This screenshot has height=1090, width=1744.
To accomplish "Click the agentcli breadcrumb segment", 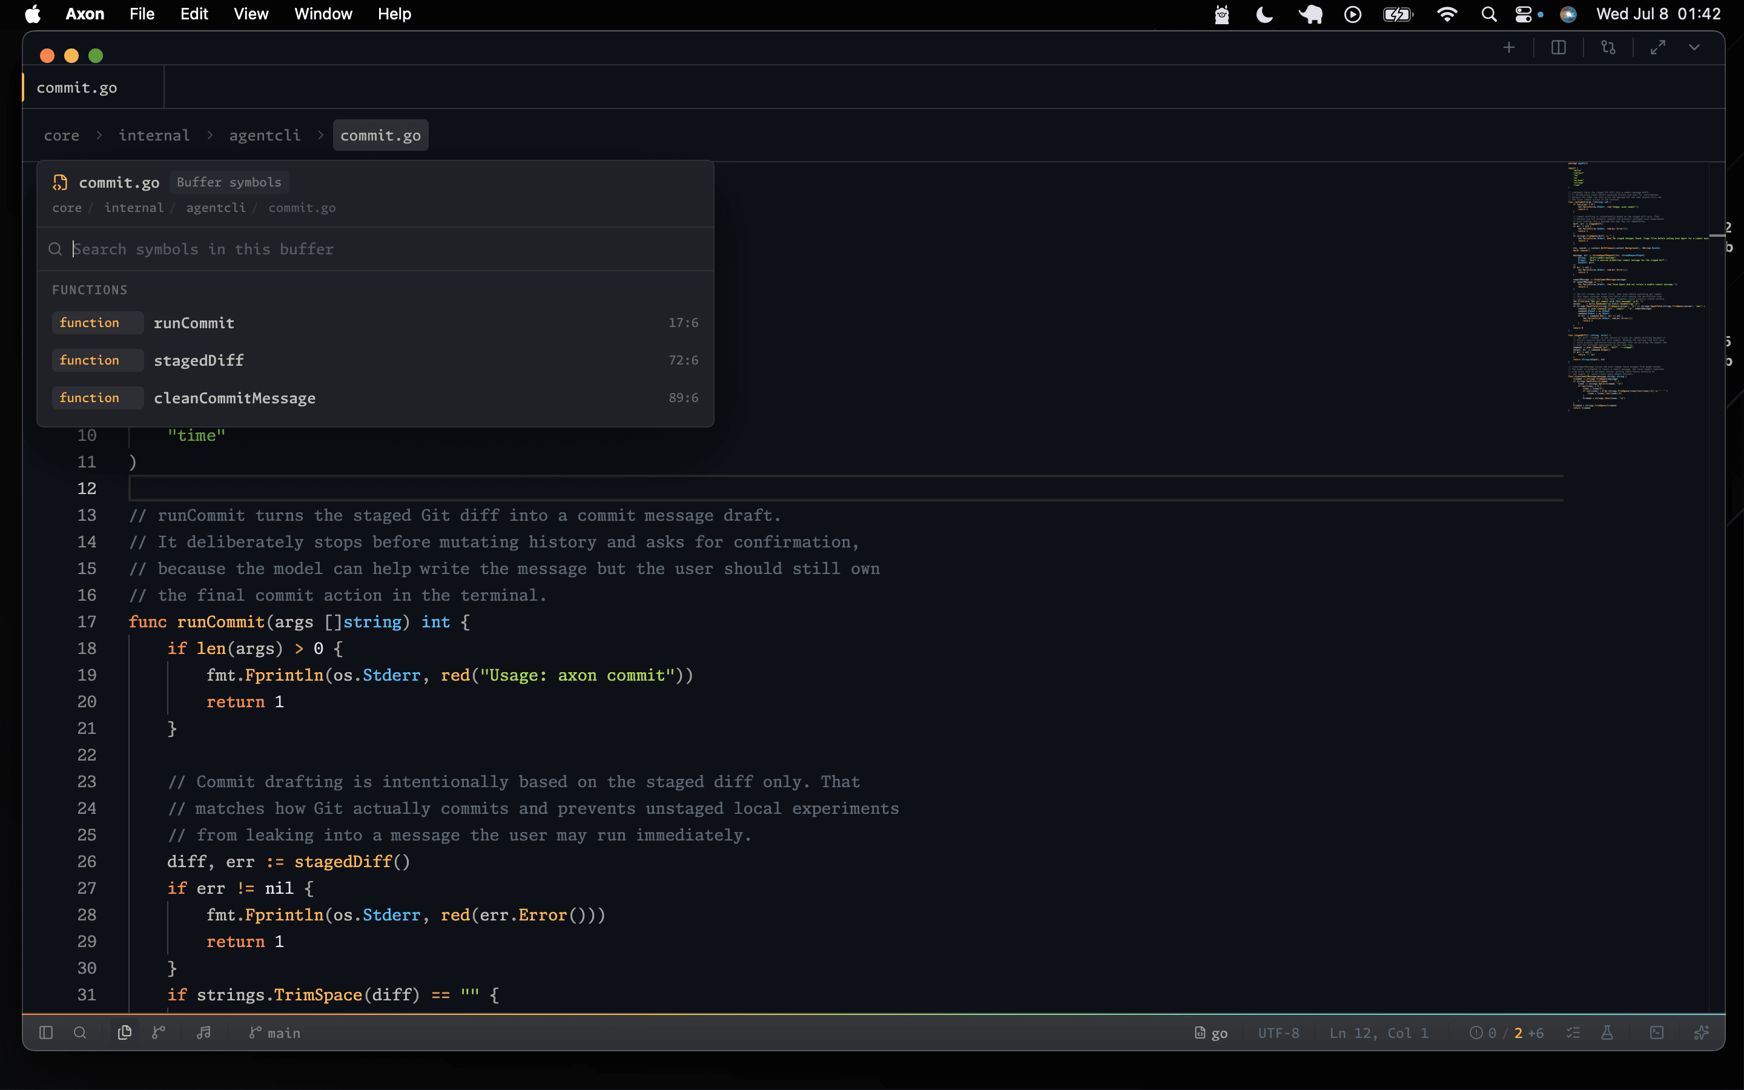I will [265, 136].
